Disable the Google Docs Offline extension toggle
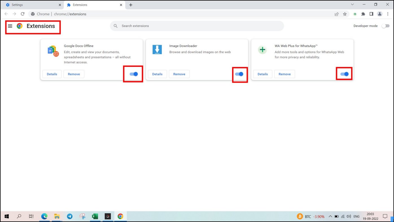This screenshot has height=222, width=394. (134, 74)
